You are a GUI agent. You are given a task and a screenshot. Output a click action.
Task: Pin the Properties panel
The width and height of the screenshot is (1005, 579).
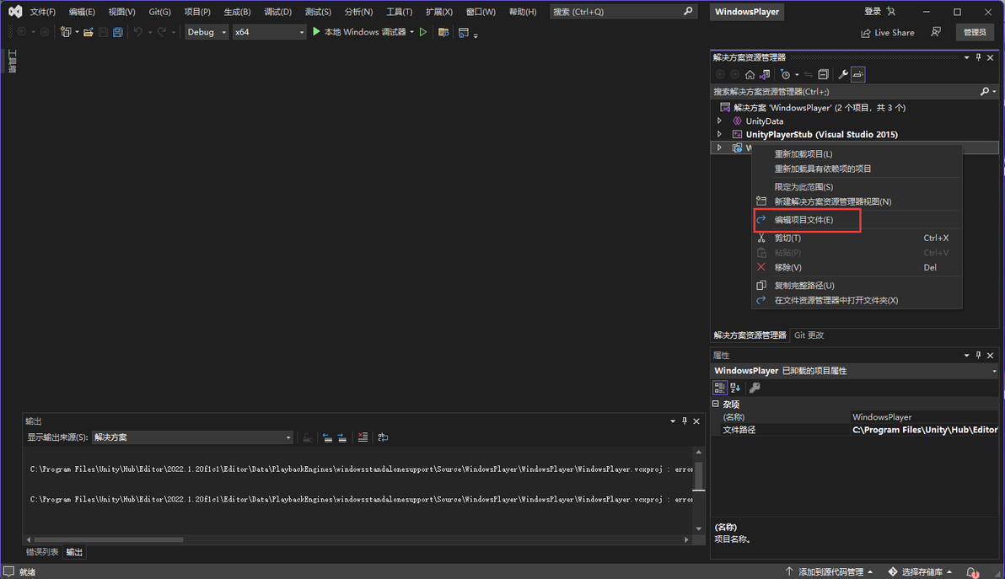coord(978,355)
